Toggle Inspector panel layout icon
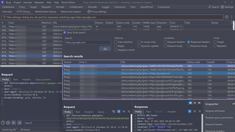This screenshot has height=132, width=235. point(233,104)
